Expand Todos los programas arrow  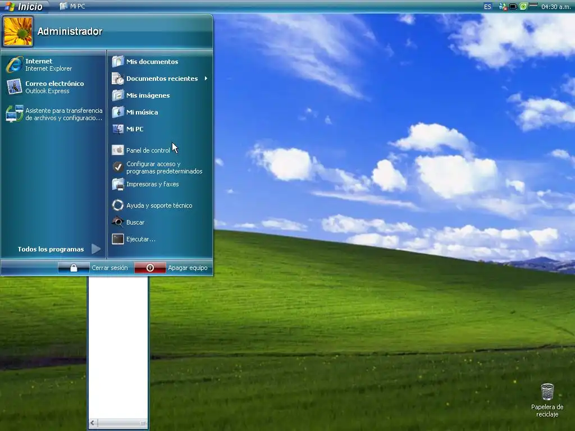pyautogui.click(x=96, y=249)
